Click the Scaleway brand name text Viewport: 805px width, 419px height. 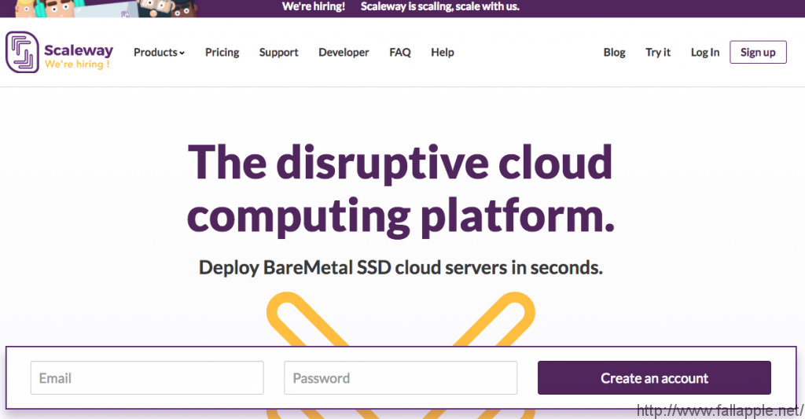point(79,50)
